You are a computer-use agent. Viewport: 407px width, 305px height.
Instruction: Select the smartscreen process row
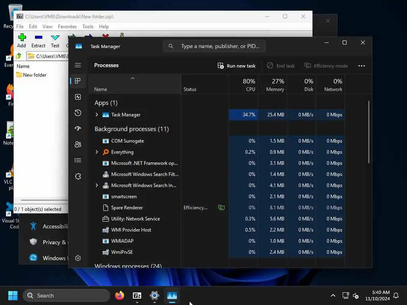pos(217,196)
